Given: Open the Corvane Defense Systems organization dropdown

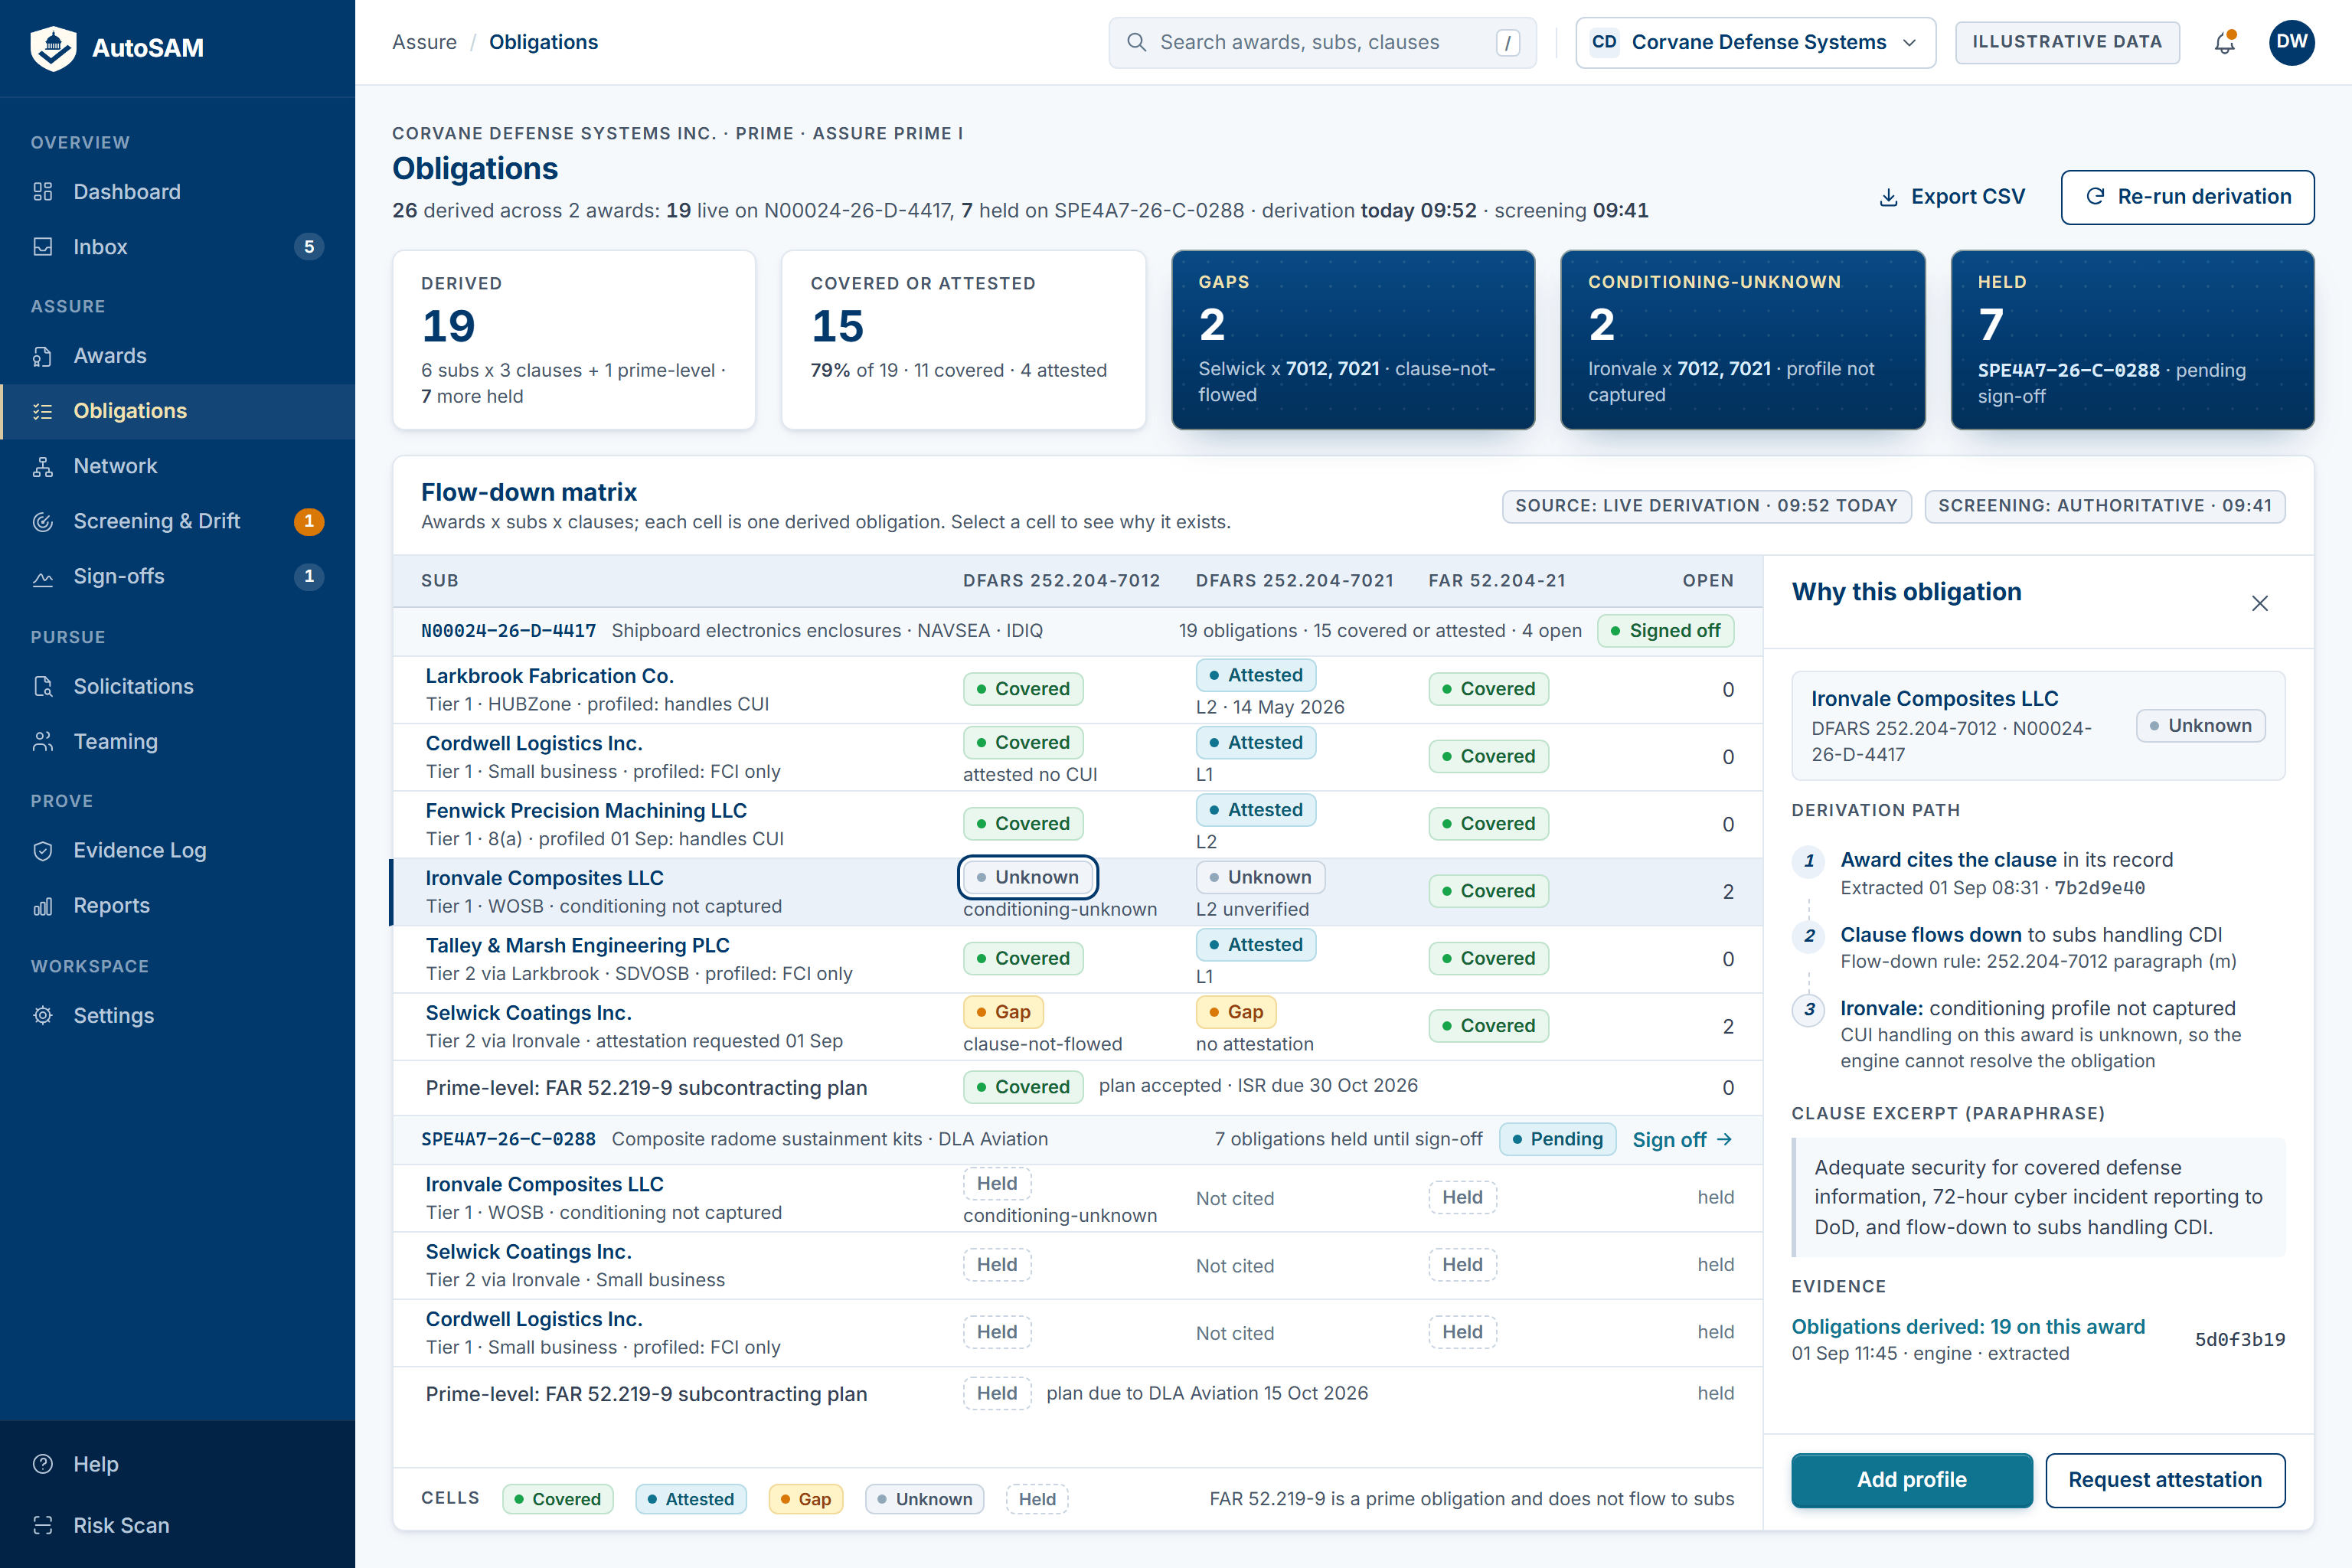Looking at the screenshot, I should coord(1755,42).
